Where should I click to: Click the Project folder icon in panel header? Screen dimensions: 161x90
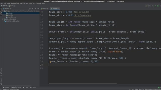pos(4,9)
